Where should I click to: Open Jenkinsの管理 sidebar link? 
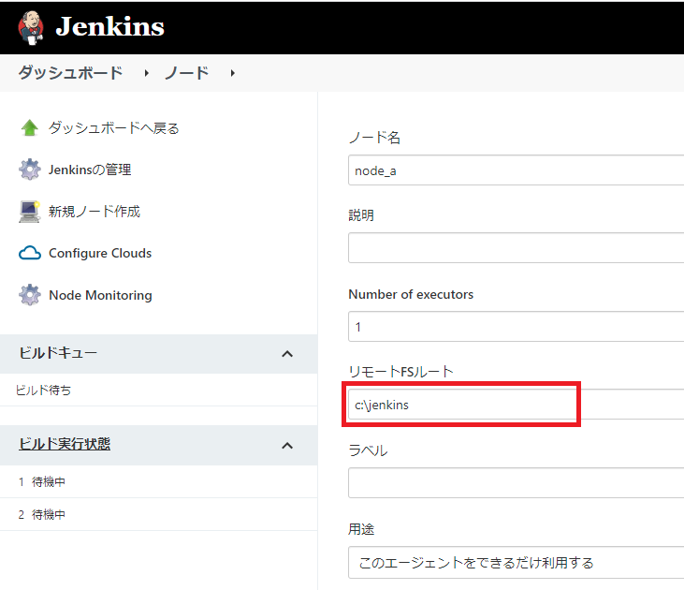click(90, 170)
